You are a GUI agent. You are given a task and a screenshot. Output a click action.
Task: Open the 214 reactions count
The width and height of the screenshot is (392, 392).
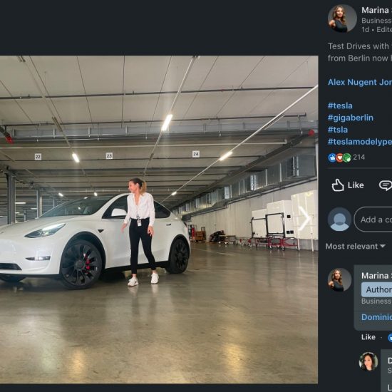coord(359,158)
